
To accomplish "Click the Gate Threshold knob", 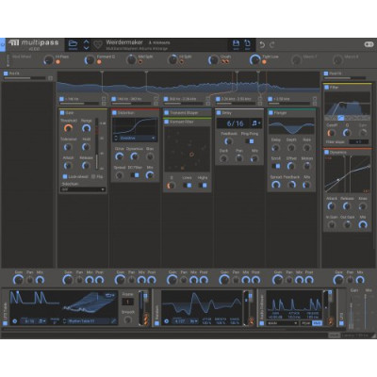I will (x=68, y=128).
